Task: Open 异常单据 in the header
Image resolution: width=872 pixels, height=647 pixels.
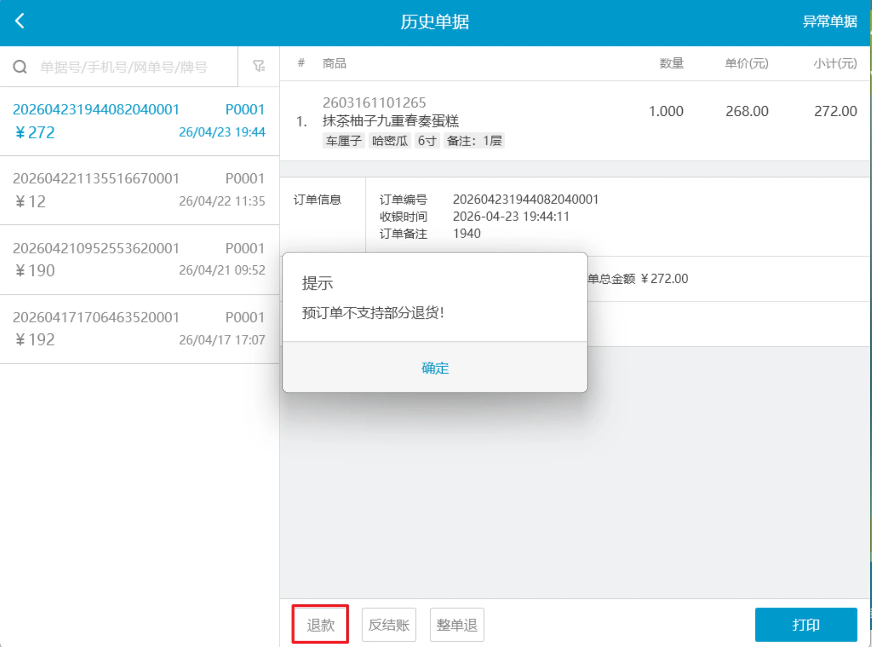Action: pos(830,21)
